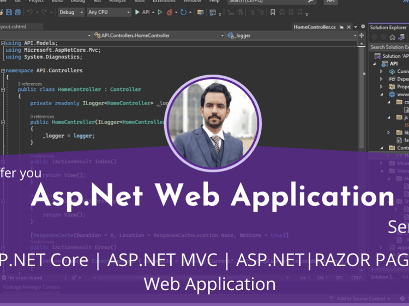Start debugging the API project
Viewport: 409px width, 306px height.
[142, 12]
